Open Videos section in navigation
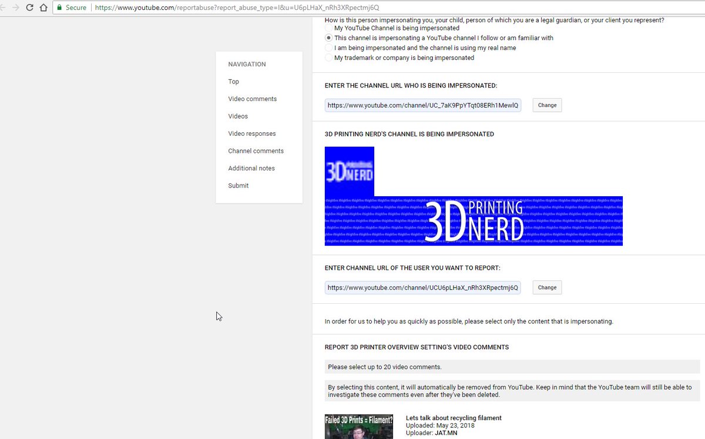The image size is (705, 439). tap(238, 116)
